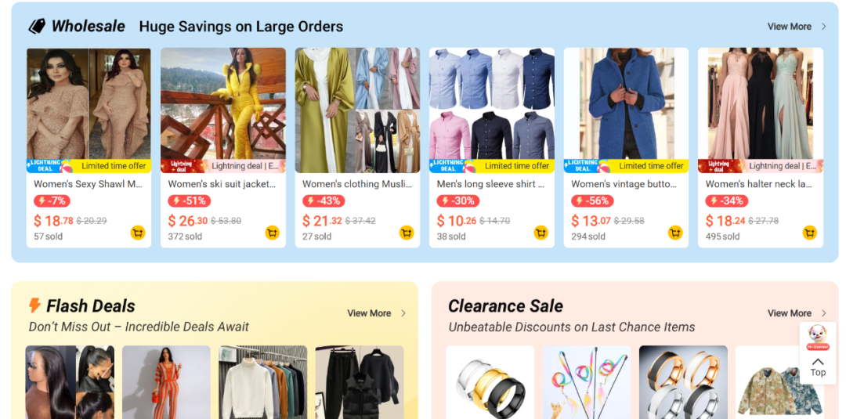Add Men's long sleeve shirt to cart
The image size is (846, 419).
click(541, 233)
